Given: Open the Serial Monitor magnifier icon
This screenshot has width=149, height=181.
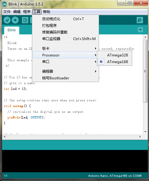Looking at the screenshot, I should coord(140,20).
